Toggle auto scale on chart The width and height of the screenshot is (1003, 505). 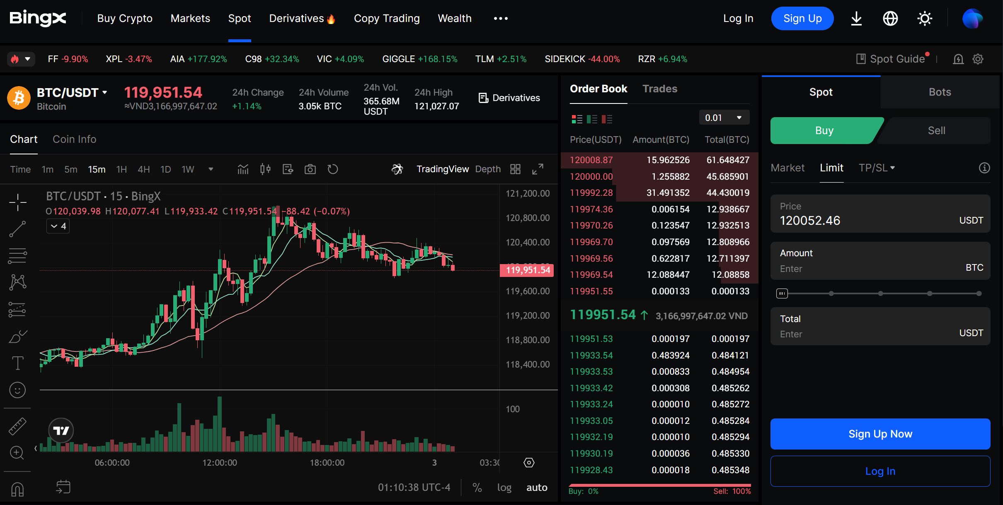[x=537, y=488]
